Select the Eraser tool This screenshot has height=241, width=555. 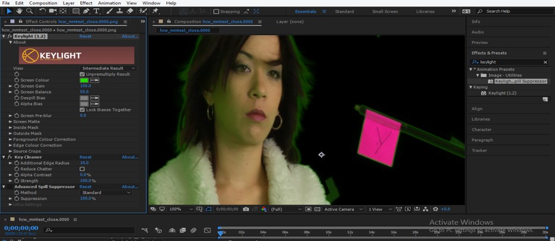pyautogui.click(x=130, y=11)
